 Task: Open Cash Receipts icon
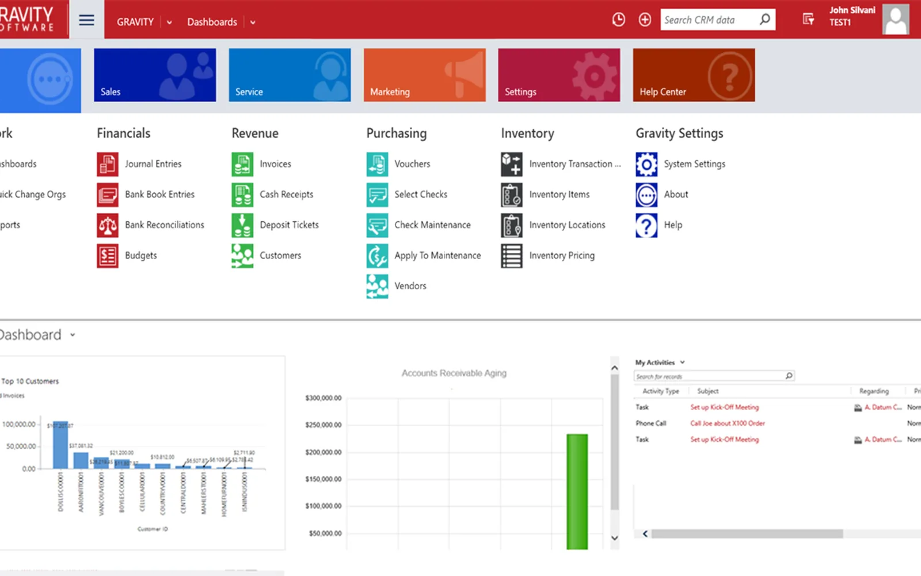242,195
